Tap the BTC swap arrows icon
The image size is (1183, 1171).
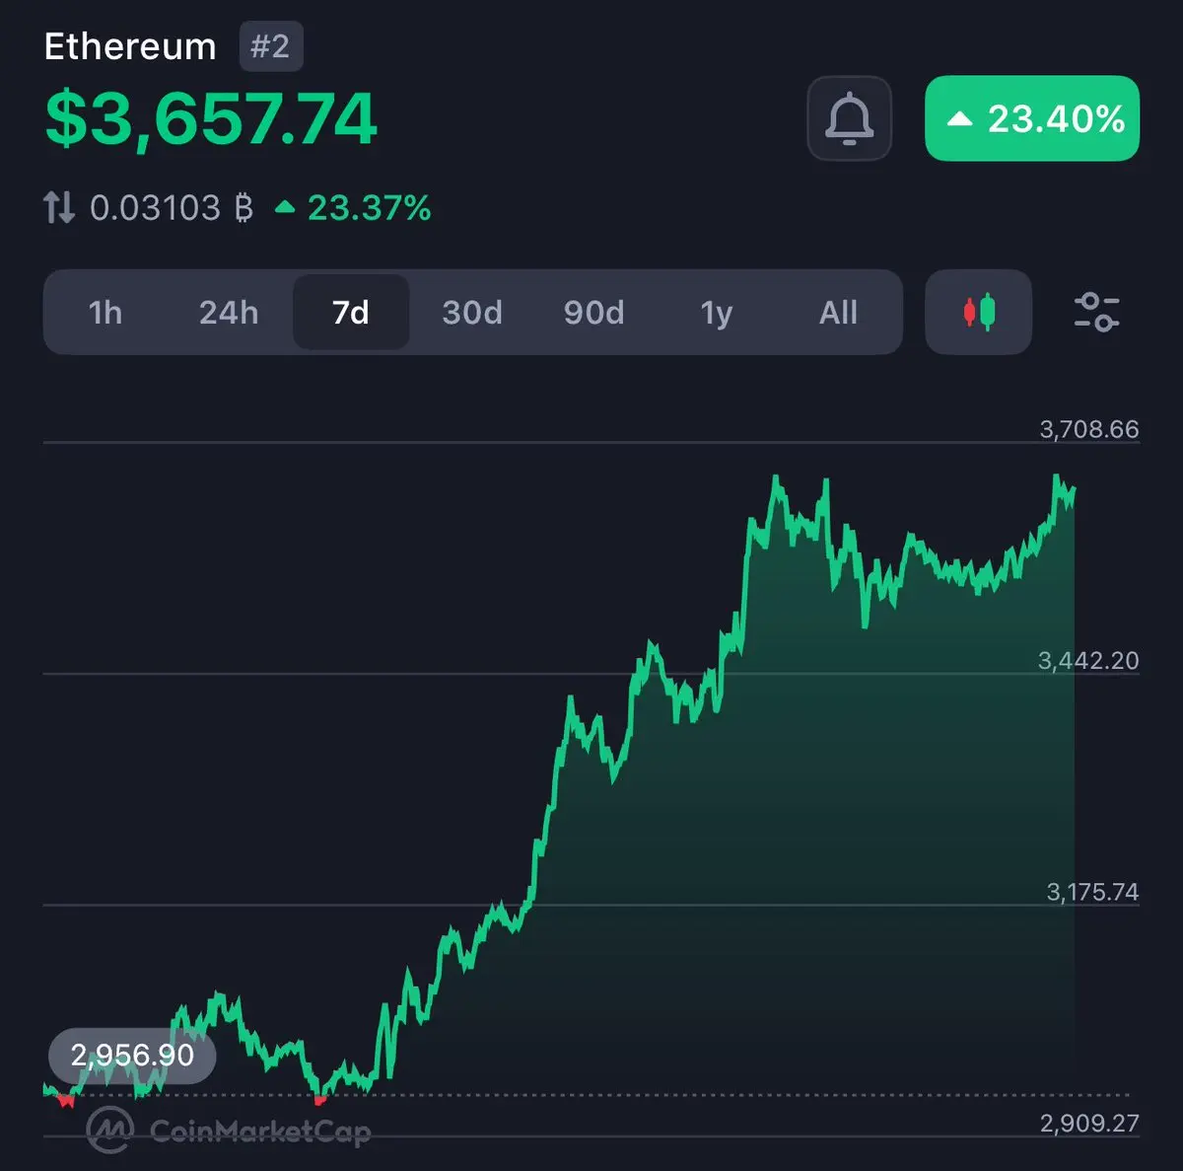(58, 207)
